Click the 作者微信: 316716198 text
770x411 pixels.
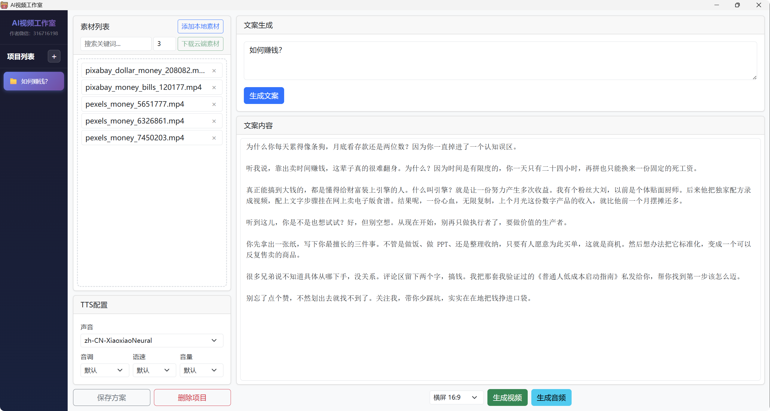[34, 33]
